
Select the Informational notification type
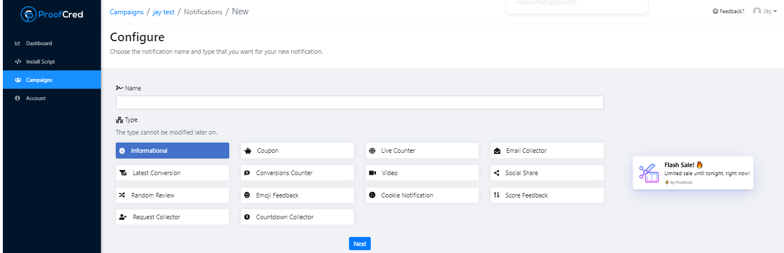(x=172, y=151)
